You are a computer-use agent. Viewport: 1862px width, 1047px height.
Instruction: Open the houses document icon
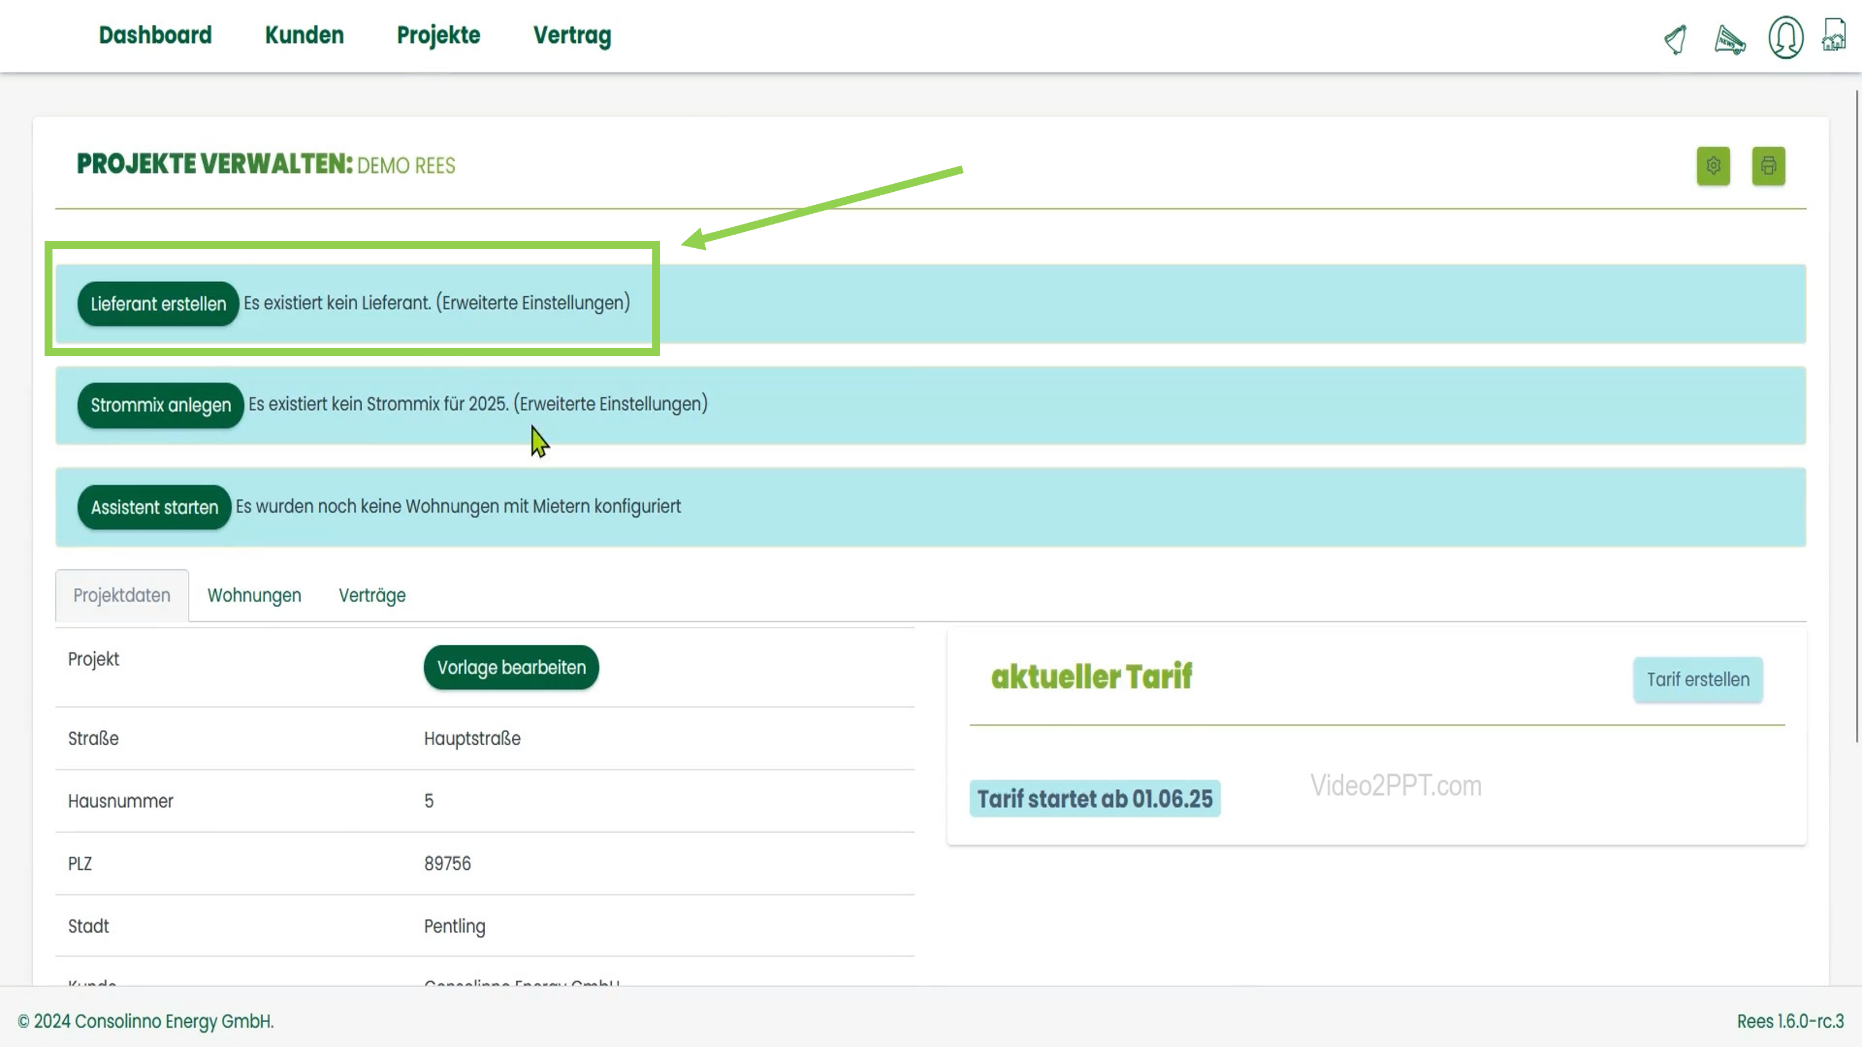(1834, 36)
